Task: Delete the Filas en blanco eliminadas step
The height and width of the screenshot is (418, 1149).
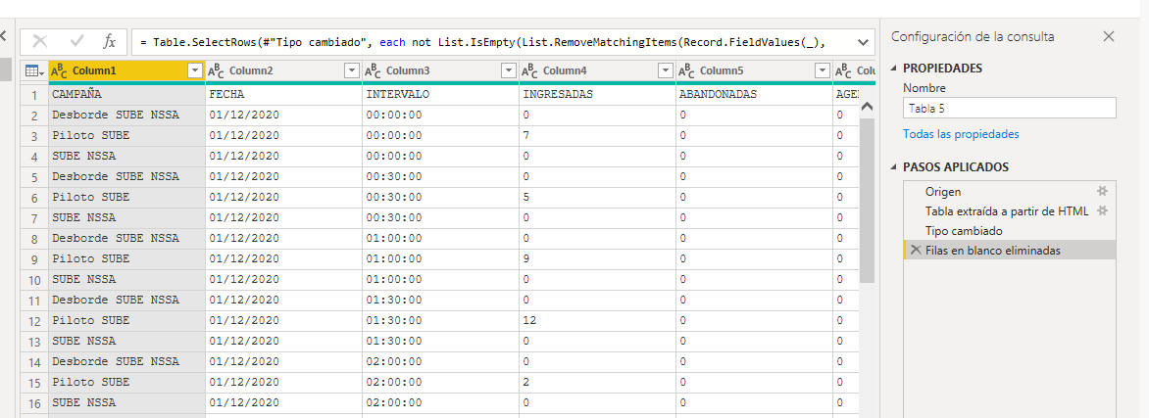Action: [916, 251]
